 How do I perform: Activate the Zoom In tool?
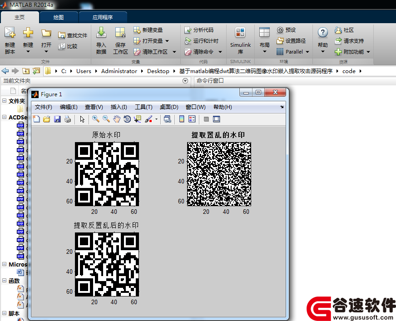tap(95, 119)
